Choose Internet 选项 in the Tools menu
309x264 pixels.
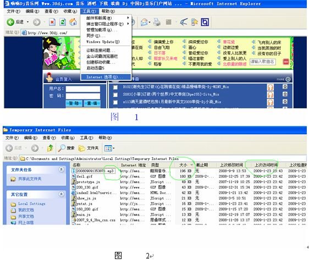coord(106,77)
